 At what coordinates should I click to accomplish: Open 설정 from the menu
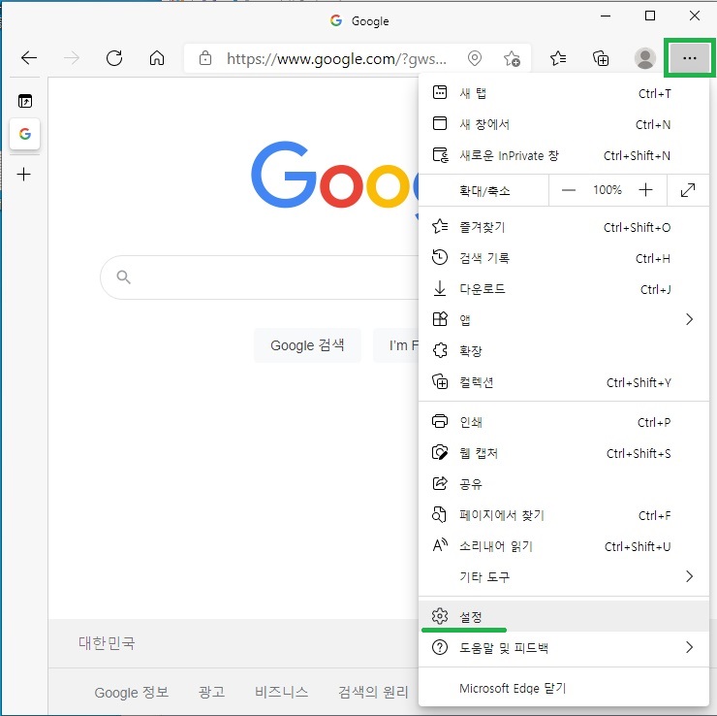tap(563, 617)
